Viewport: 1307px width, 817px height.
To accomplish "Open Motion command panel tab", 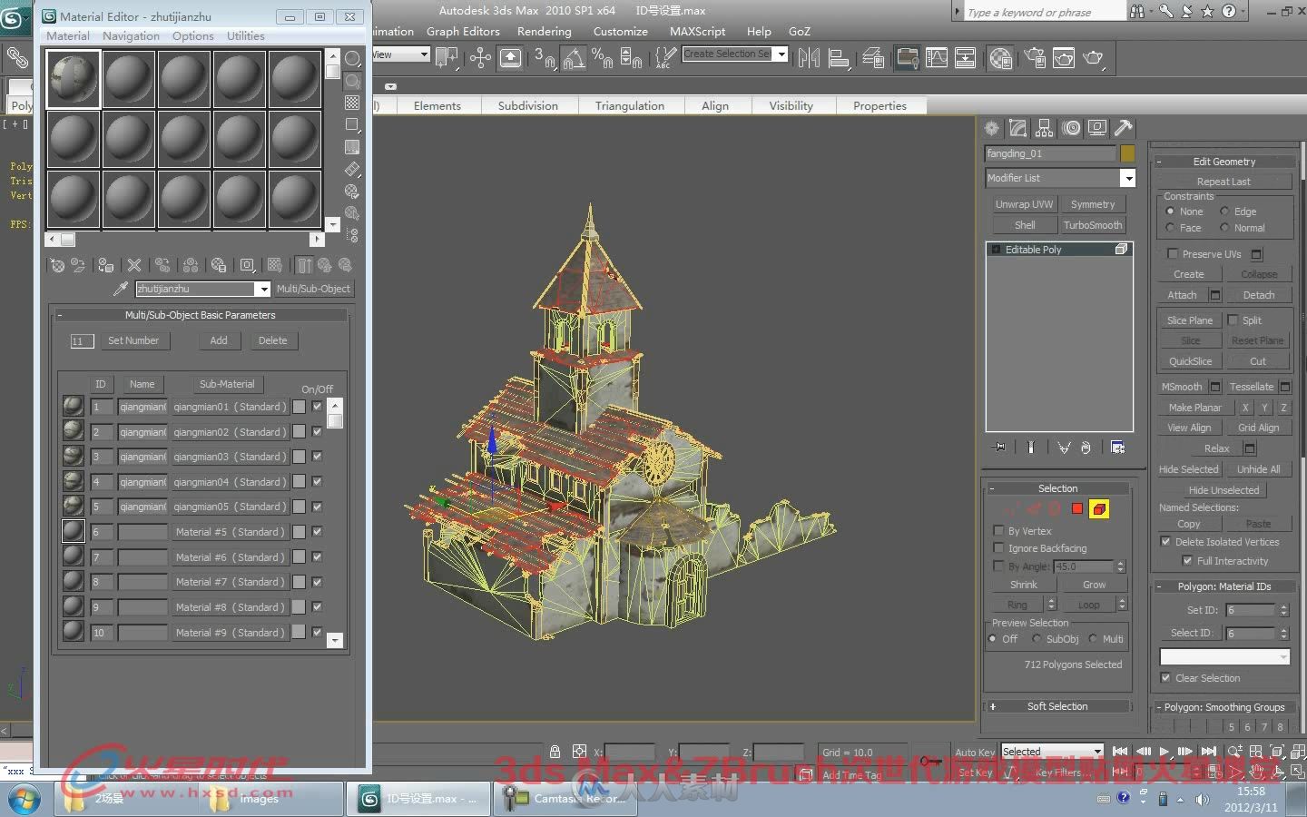I will 1072,128.
